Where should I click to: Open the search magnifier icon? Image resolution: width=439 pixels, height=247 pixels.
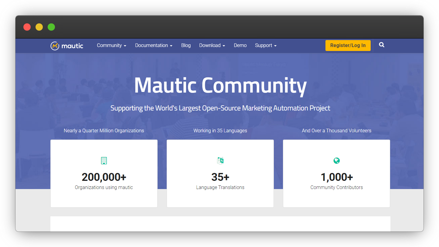coord(382,45)
